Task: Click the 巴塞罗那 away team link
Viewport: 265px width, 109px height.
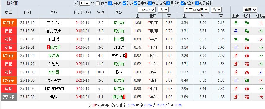Action: [x=118, y=56]
